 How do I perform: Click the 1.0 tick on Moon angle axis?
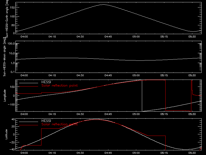pos(13,63)
